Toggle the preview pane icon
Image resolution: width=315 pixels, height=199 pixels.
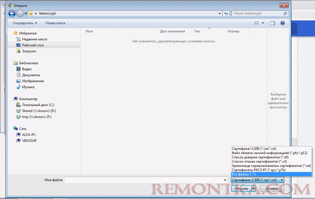pyautogui.click(x=272, y=23)
